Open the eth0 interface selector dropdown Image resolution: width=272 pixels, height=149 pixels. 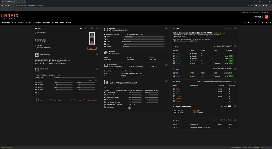(x=153, y=67)
